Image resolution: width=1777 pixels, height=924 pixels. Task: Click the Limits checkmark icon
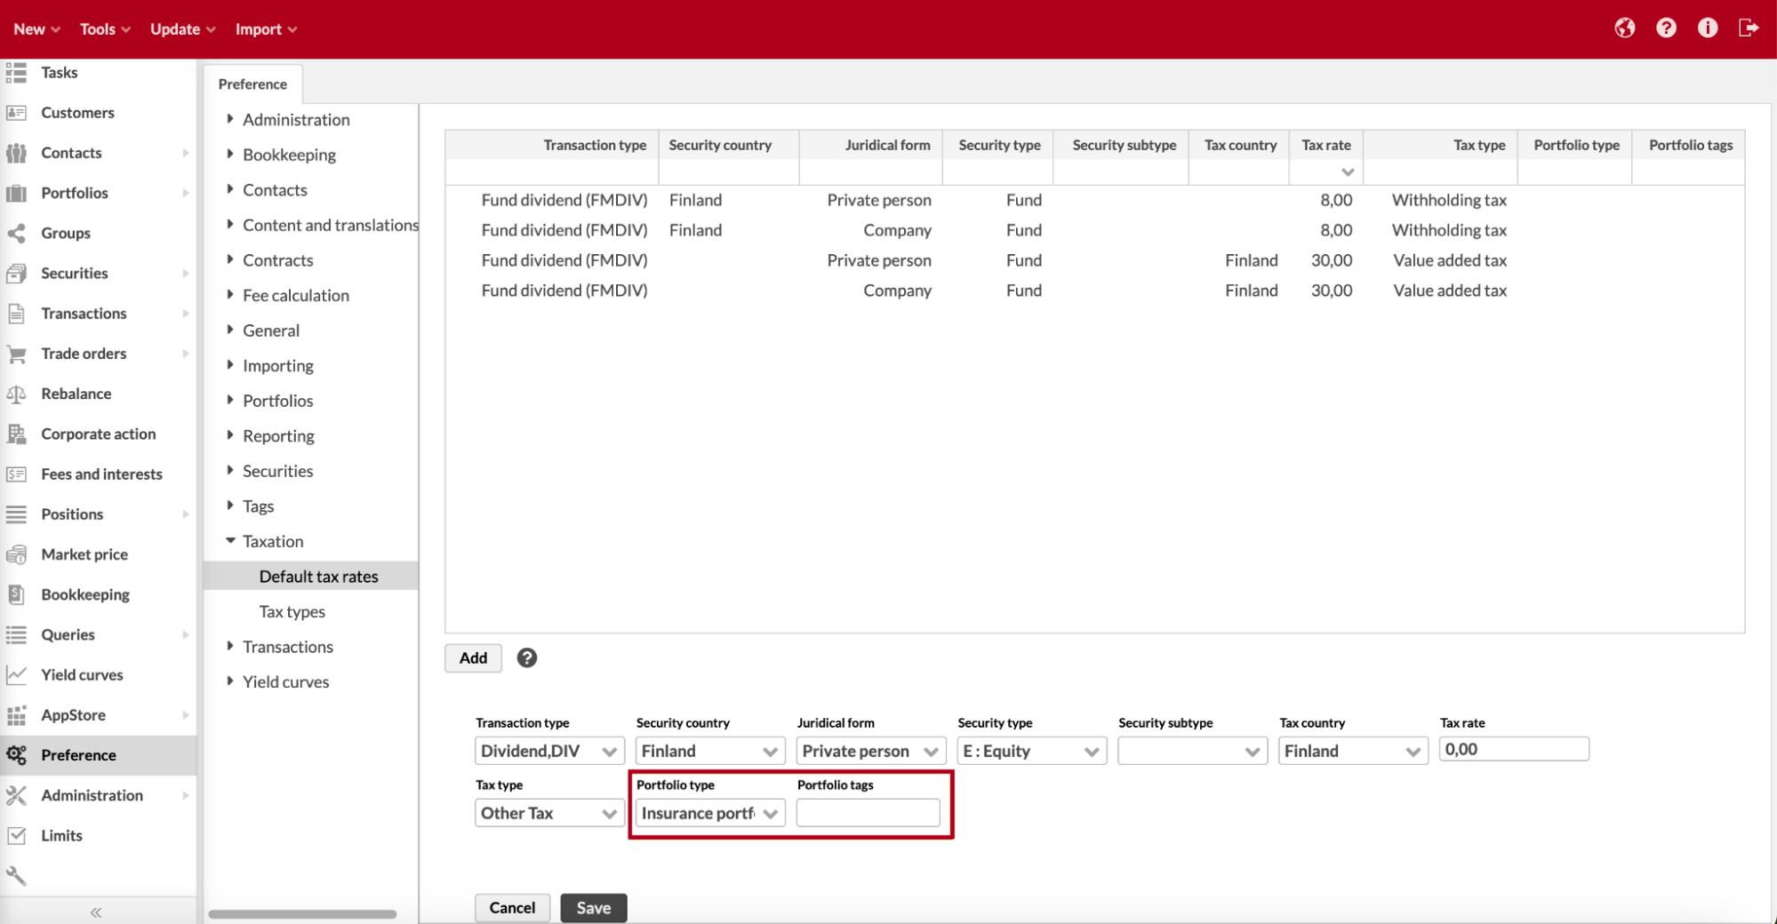[x=16, y=835]
